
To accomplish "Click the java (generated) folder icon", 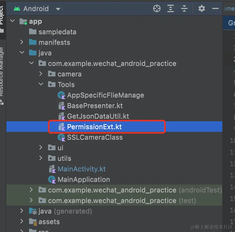I will coord(33,211).
